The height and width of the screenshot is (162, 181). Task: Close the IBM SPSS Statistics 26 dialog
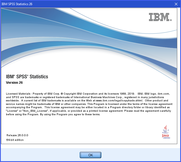pos(176,4)
